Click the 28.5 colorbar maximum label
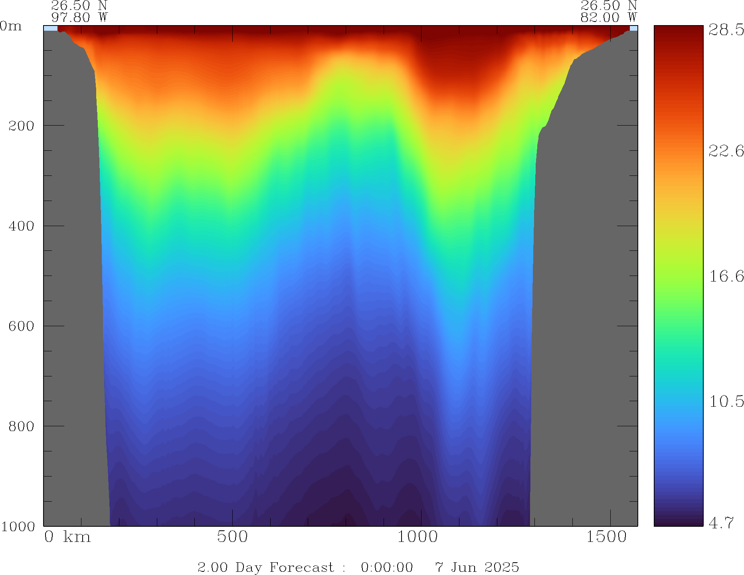744x575 pixels. 726,30
